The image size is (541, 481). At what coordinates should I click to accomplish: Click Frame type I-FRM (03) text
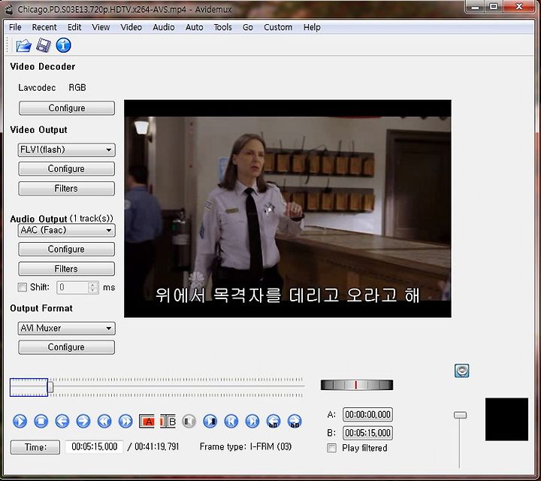pyautogui.click(x=246, y=447)
